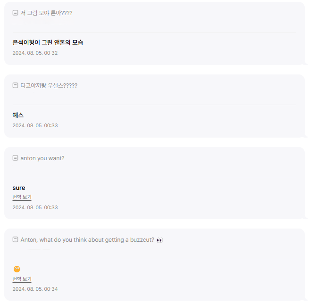This screenshot has height=303, width=310.
Task: Click the note icon beside the buzzcut question
Action: [15, 239]
